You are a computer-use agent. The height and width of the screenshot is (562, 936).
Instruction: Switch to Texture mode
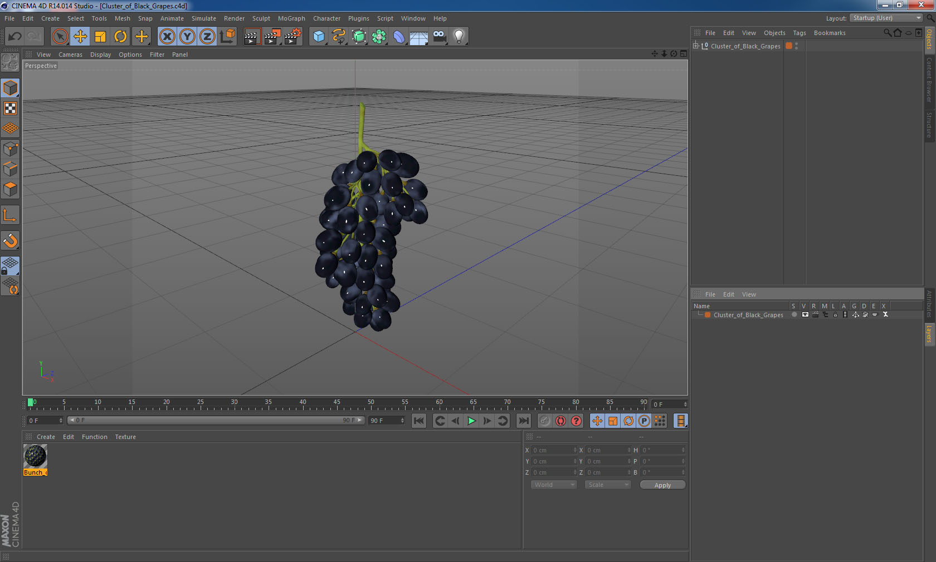(x=10, y=108)
